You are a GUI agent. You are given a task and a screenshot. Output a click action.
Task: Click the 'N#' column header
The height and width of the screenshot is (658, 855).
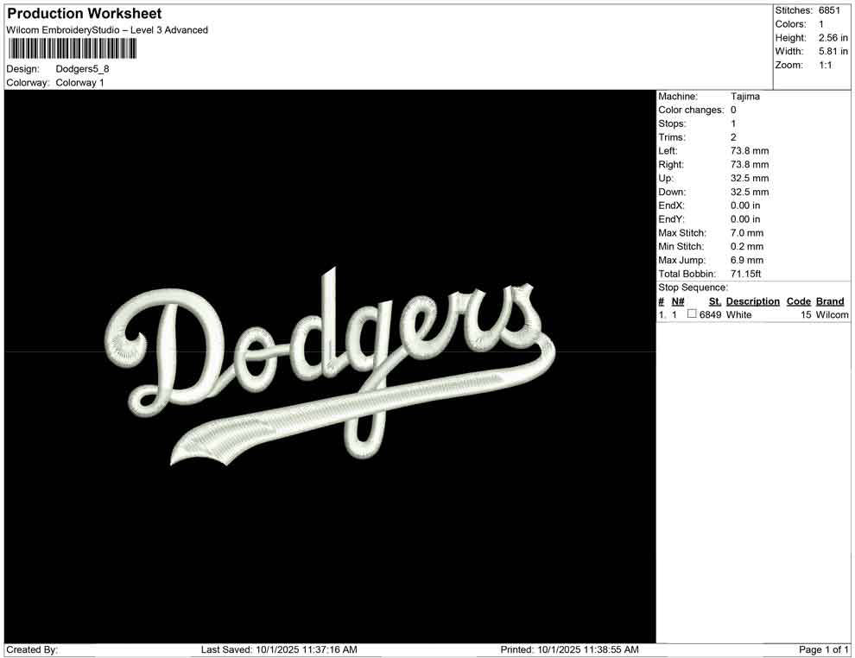(x=678, y=301)
